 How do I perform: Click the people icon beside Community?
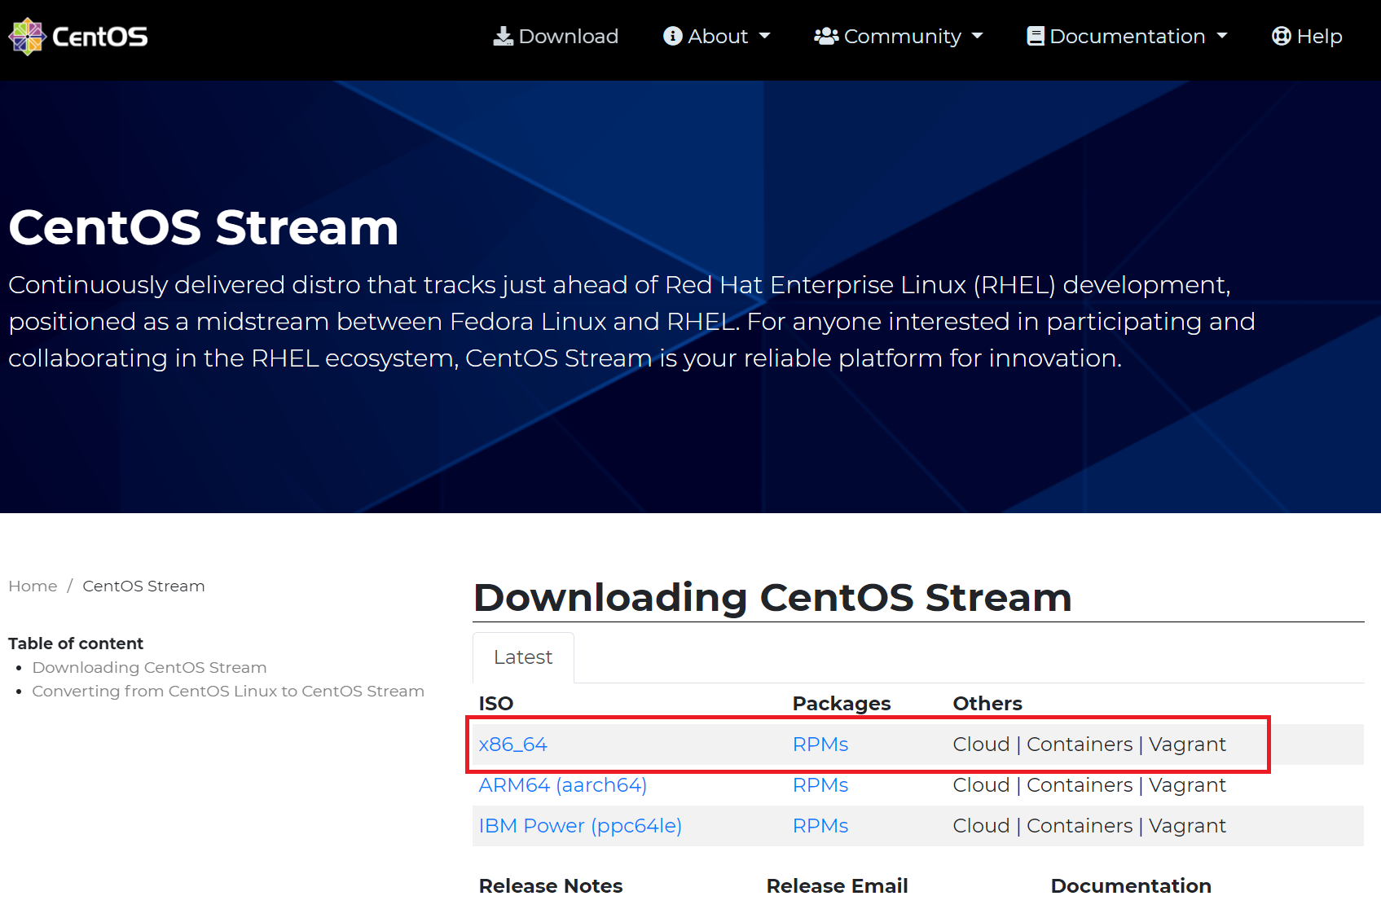(826, 37)
